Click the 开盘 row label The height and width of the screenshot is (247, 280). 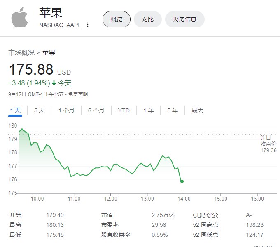[15, 215]
